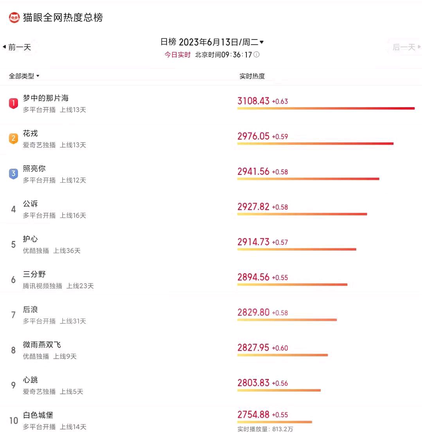Open the show 梦中的那片海

46,98
